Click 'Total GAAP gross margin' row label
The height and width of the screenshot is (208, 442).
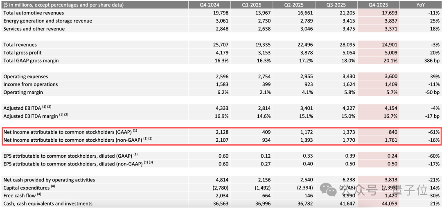(31, 61)
